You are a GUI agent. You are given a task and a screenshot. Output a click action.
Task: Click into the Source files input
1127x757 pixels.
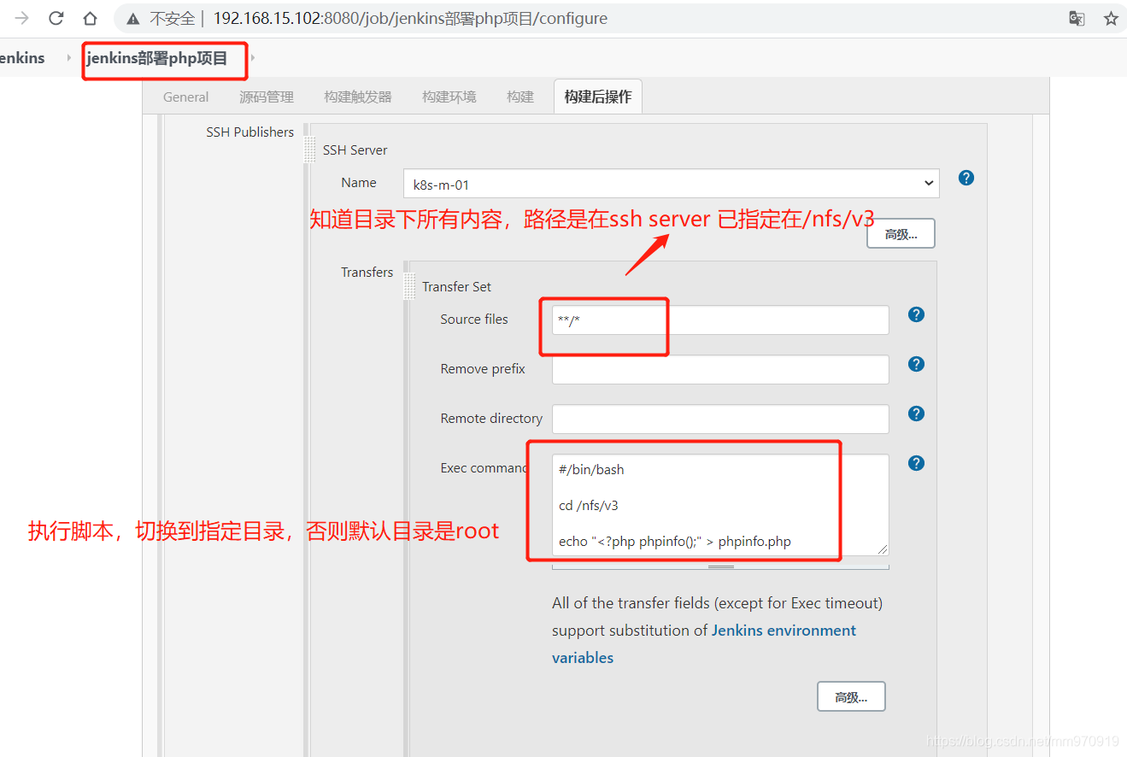[720, 320]
